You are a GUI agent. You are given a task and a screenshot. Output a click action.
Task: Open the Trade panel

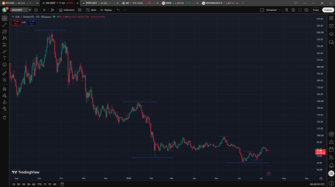click(316, 10)
